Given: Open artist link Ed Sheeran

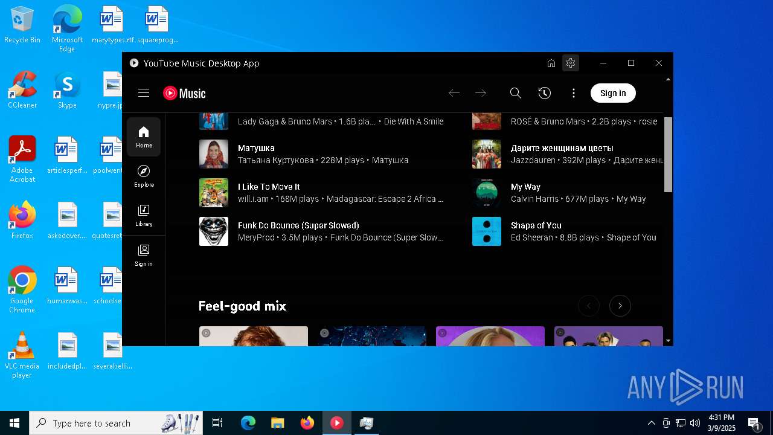Looking at the screenshot, I should pos(532,237).
